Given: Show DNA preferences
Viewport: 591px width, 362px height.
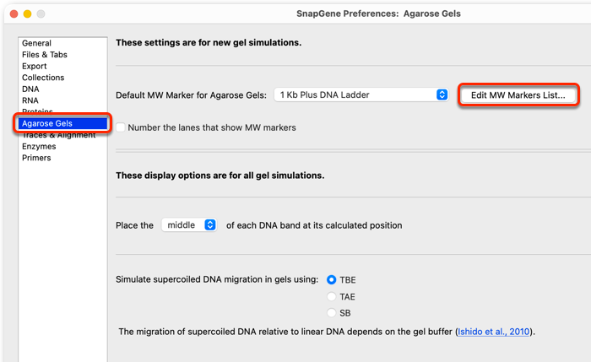Looking at the screenshot, I should [30, 89].
